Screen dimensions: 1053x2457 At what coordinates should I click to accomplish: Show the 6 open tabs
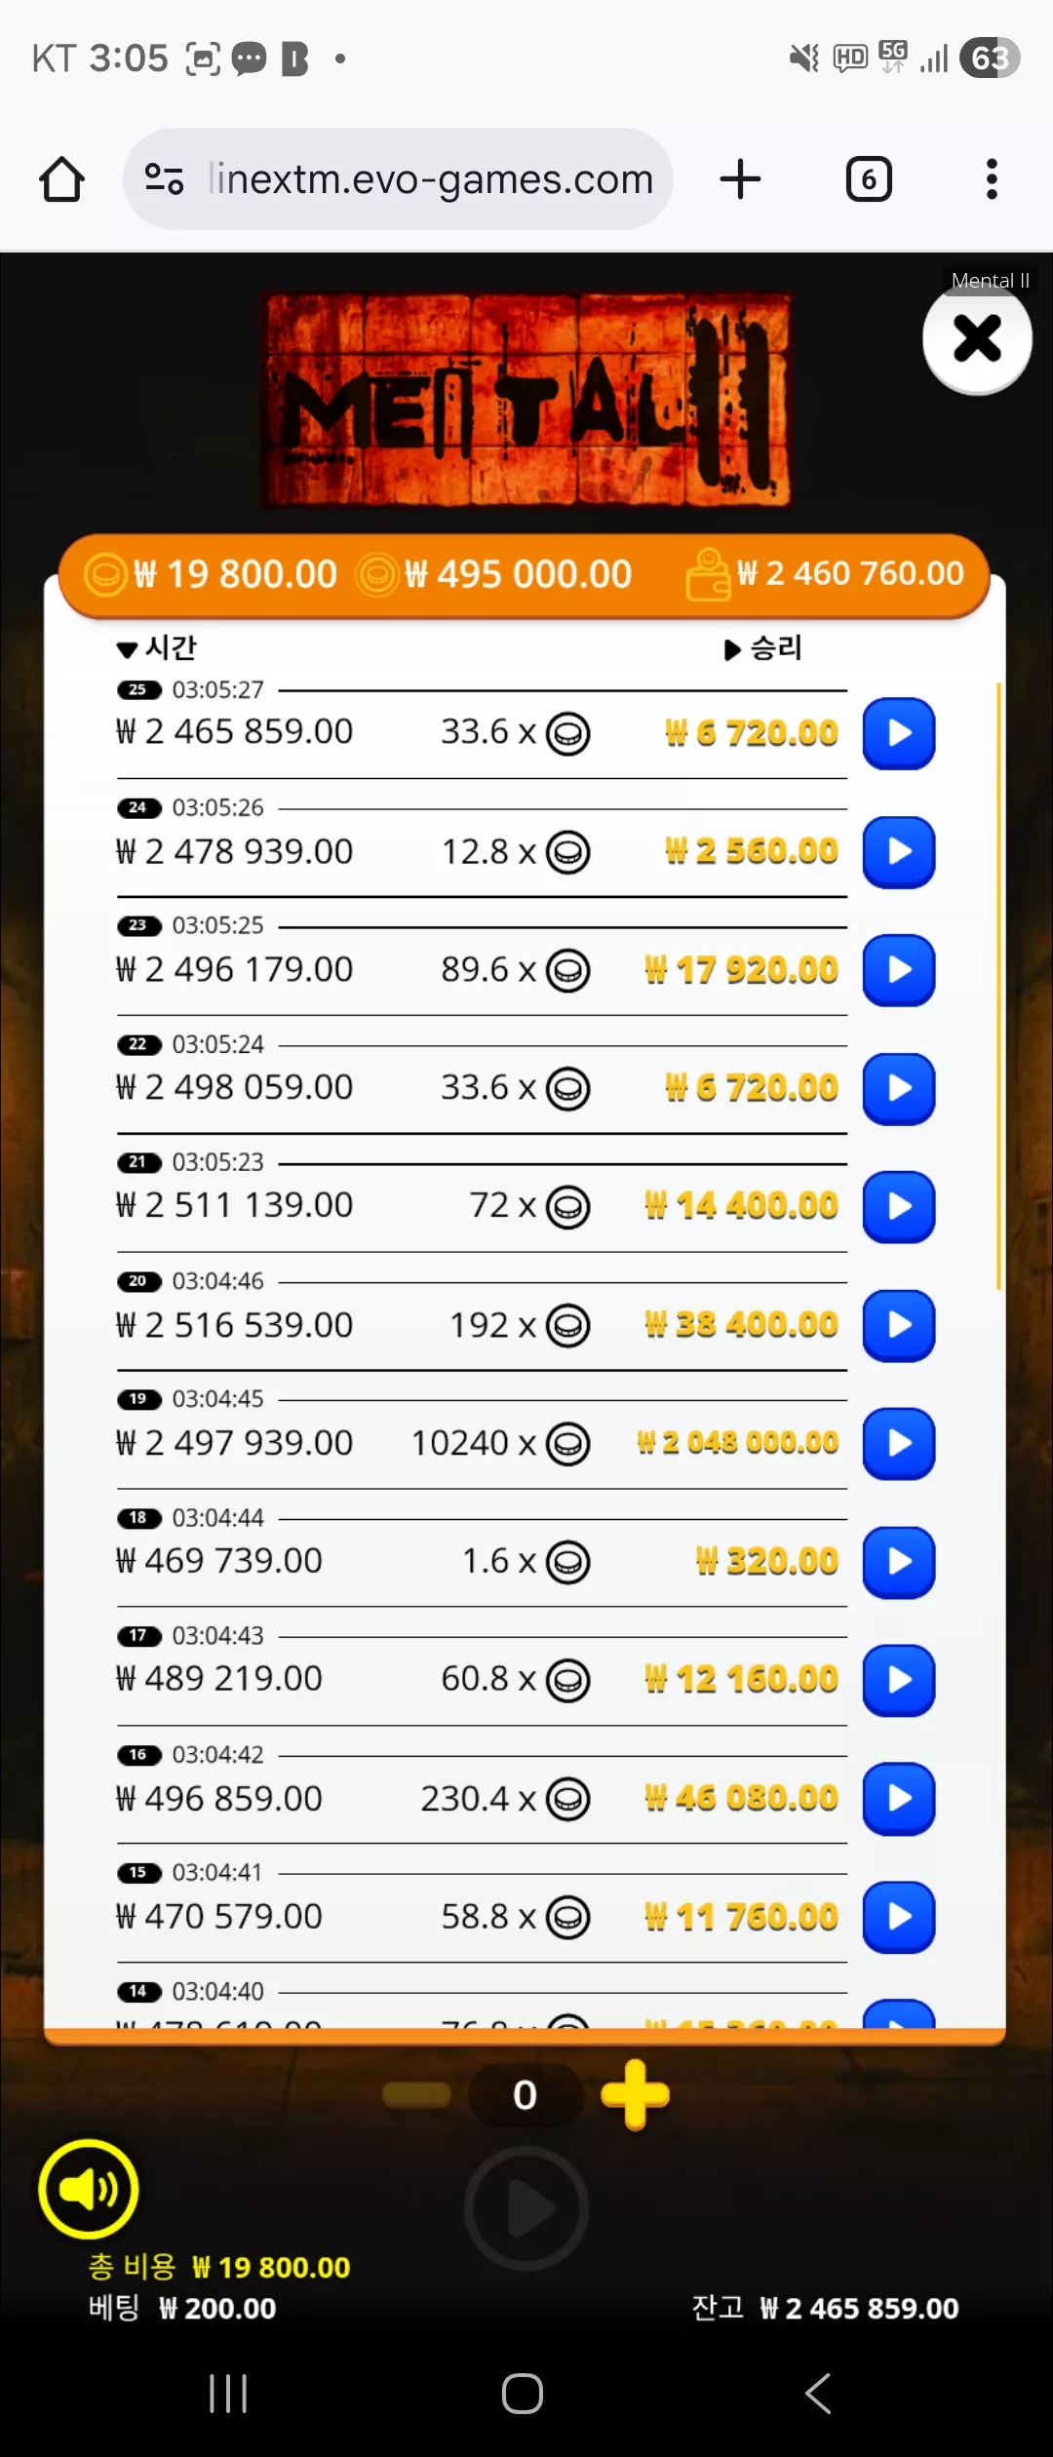[869, 179]
